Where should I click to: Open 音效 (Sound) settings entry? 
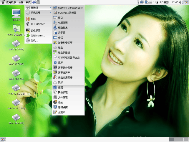click(x=60, y=102)
